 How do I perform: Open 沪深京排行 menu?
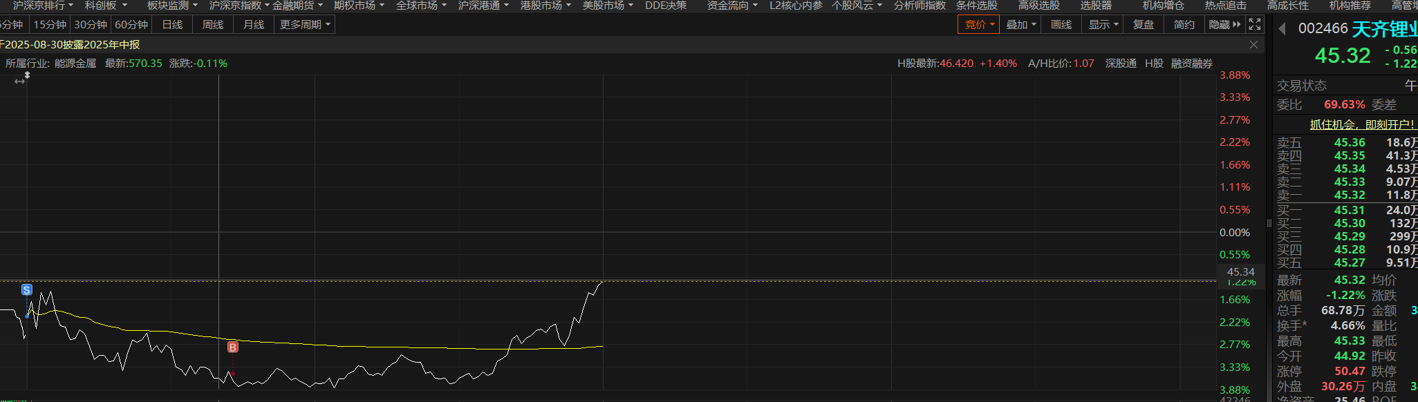pos(42,6)
